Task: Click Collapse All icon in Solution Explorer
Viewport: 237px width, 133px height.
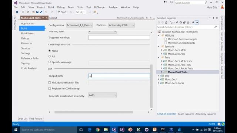Action: (x=184, y=23)
